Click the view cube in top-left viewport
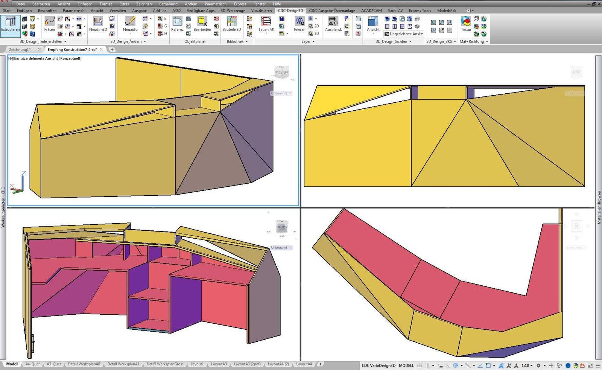Viewport: 602px width, 370px height. click(x=281, y=72)
